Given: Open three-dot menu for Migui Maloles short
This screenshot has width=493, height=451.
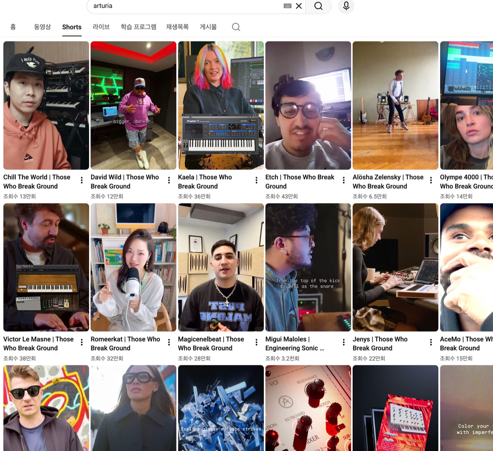Looking at the screenshot, I should click(344, 342).
